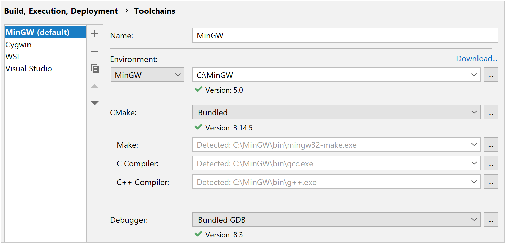The width and height of the screenshot is (506, 244).
Task: Browse for C++ Compiler path
Action: pyautogui.click(x=491, y=182)
